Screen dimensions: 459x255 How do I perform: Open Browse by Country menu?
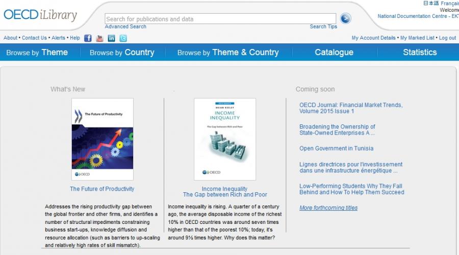(x=122, y=53)
